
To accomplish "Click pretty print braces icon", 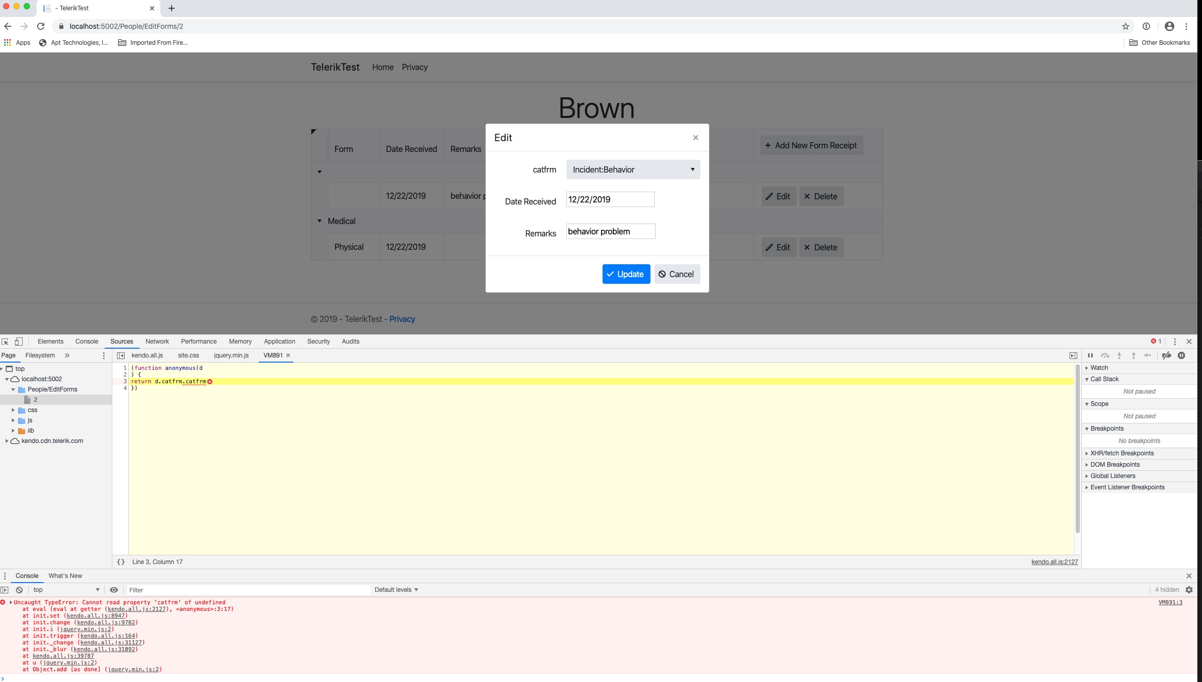I will (121, 562).
